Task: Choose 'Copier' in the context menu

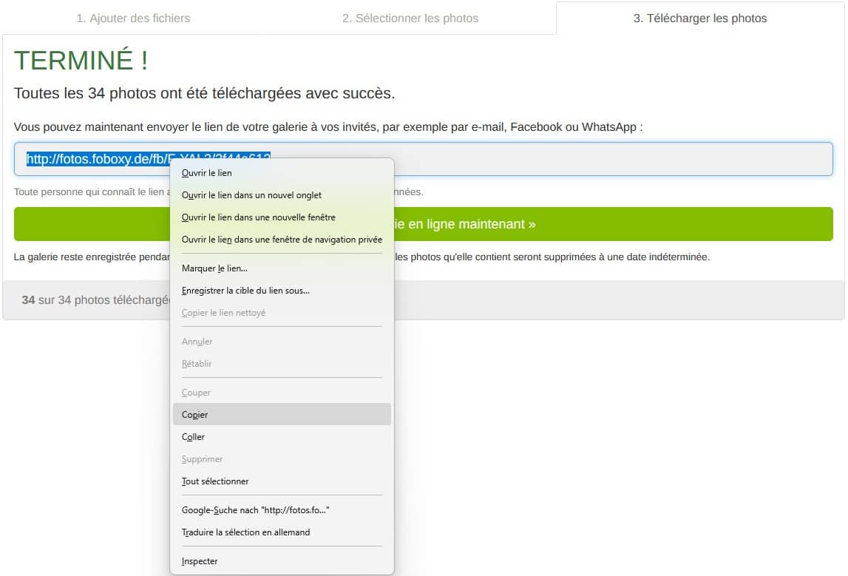Action: coord(195,415)
